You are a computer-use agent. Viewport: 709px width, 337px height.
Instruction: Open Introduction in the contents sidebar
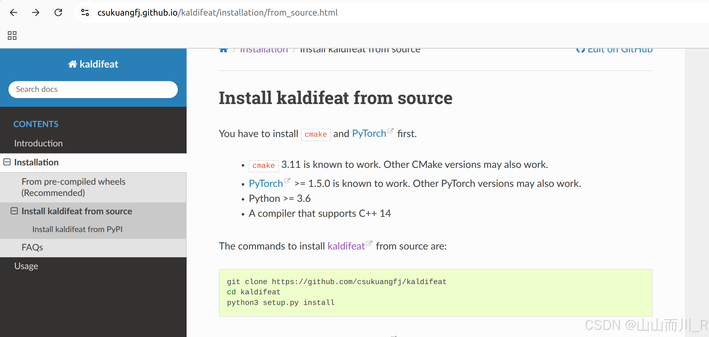[x=39, y=143]
